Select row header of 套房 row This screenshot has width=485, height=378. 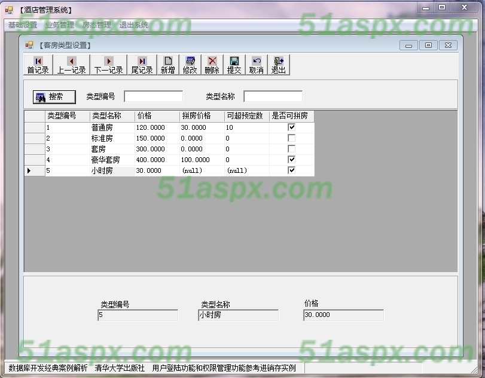click(35, 149)
